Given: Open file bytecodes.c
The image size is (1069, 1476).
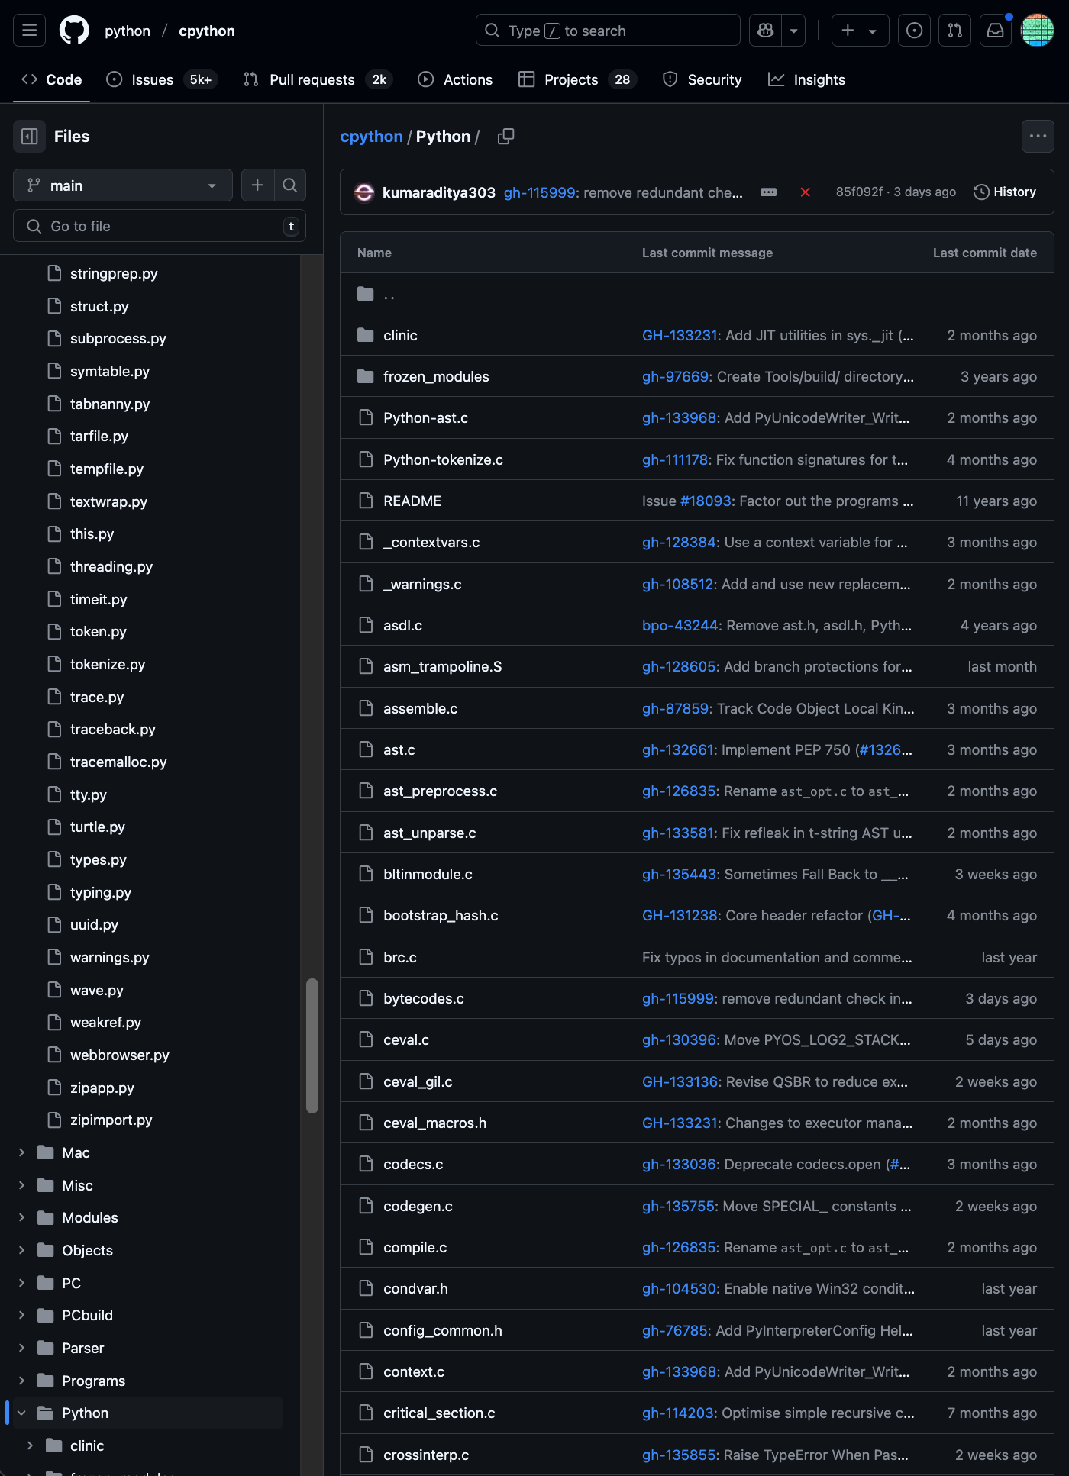Looking at the screenshot, I should point(424,998).
